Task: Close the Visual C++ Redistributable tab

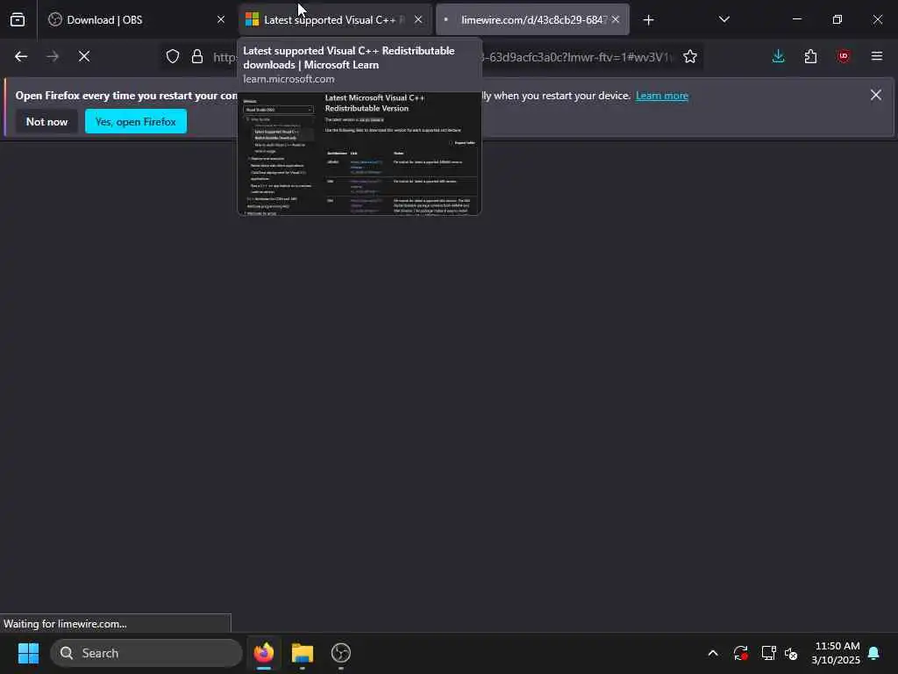Action: coord(418,19)
